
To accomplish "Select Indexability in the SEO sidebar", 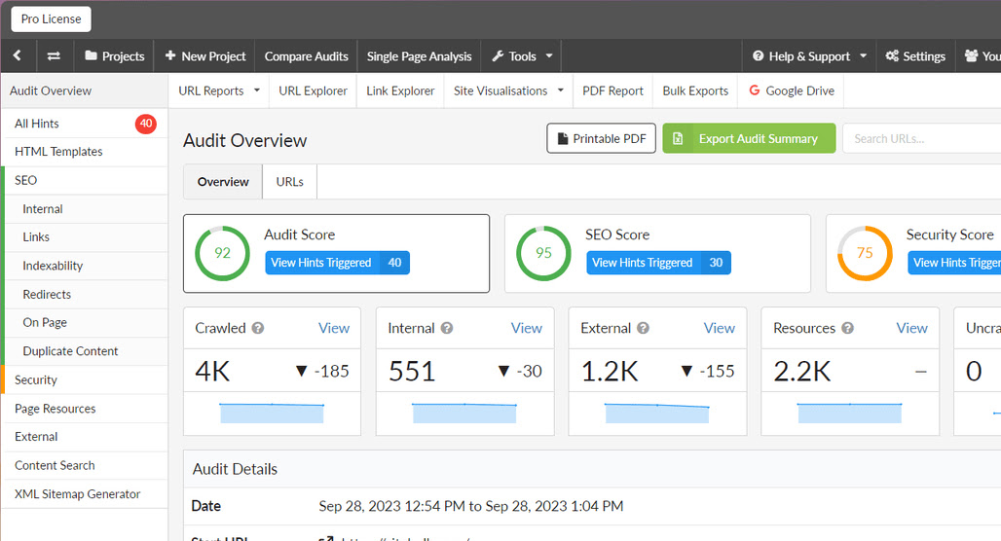I will [x=53, y=266].
